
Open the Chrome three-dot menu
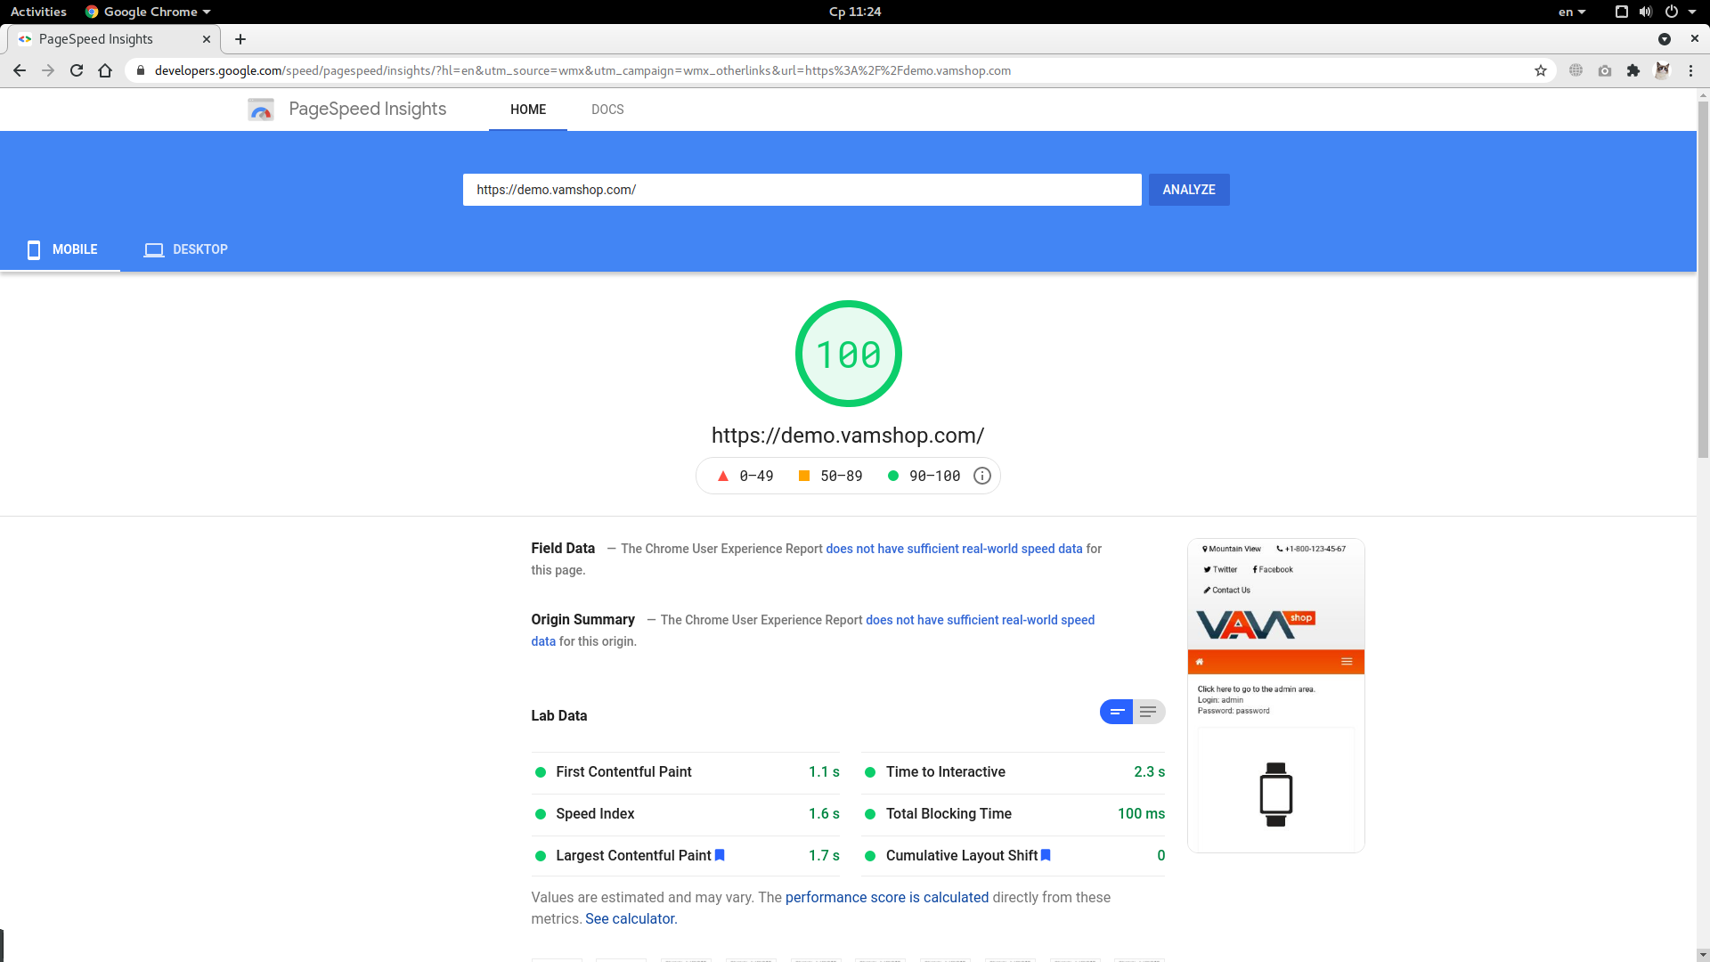[1690, 70]
